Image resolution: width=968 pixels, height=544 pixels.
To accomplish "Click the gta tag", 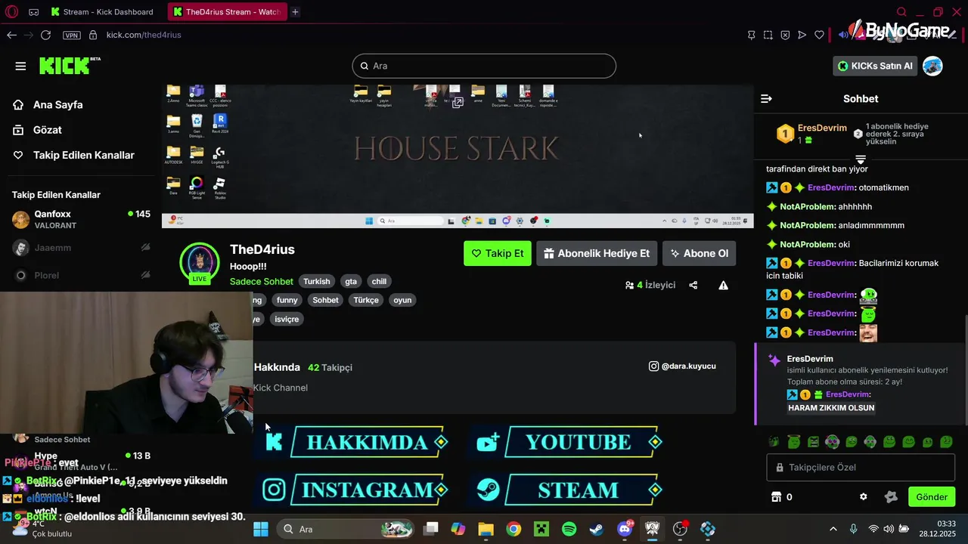I will (351, 281).
